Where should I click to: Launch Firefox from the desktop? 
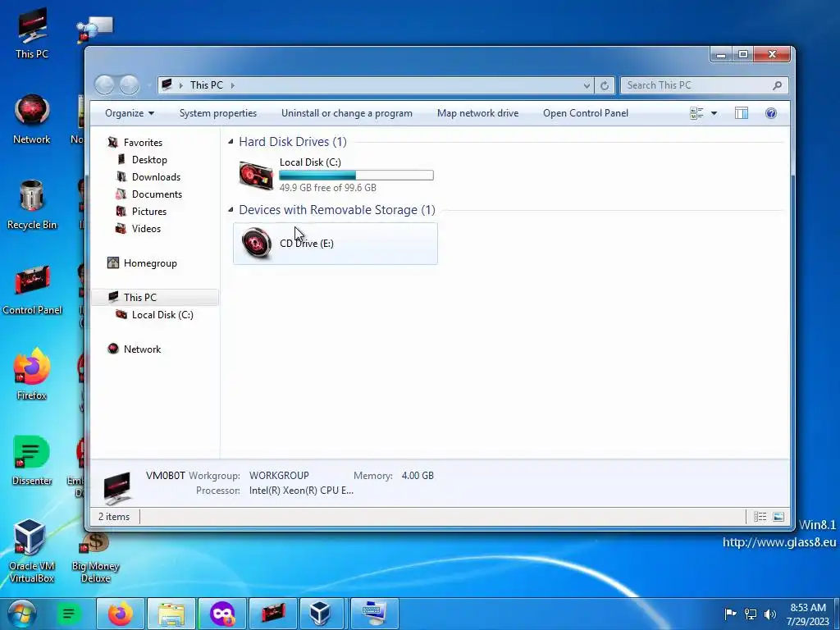(x=32, y=374)
